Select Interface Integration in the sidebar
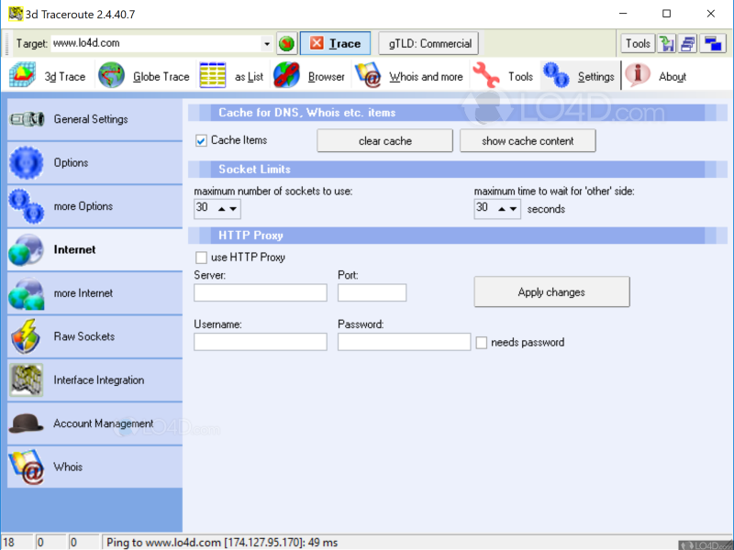 tap(95, 380)
